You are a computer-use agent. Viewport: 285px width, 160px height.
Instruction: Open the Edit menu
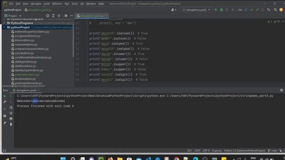point(18,4)
